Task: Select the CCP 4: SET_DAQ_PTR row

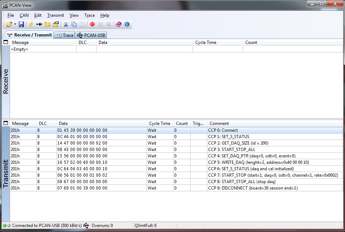Action: (x=177, y=156)
